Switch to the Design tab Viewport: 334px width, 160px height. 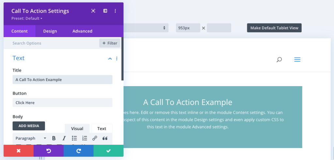(x=50, y=31)
